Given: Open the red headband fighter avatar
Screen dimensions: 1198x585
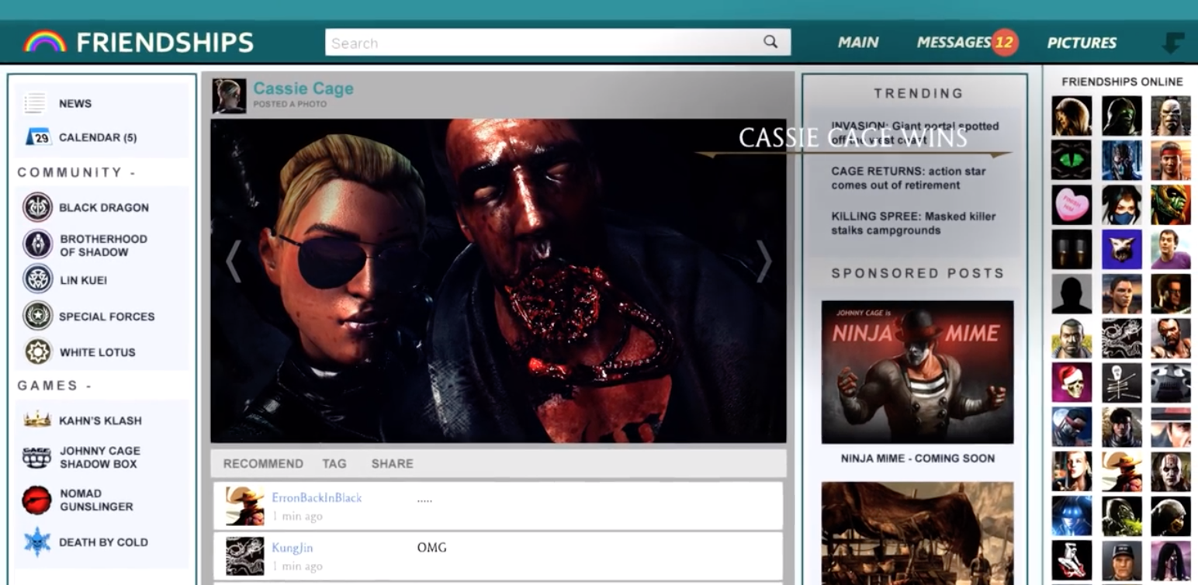Looking at the screenshot, I should click(1170, 160).
